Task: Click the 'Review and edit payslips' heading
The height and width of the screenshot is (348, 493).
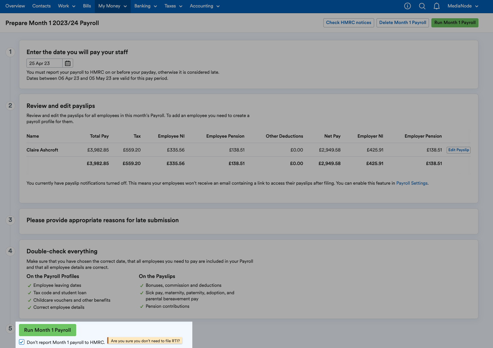Action: click(x=61, y=106)
